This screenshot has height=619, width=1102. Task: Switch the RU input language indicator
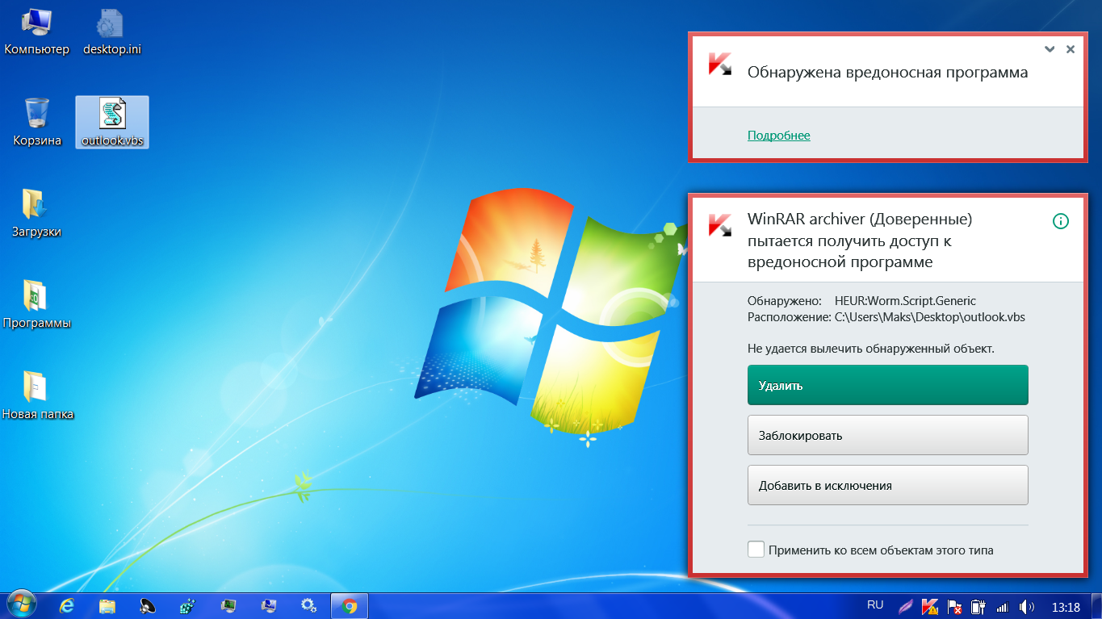[875, 604]
